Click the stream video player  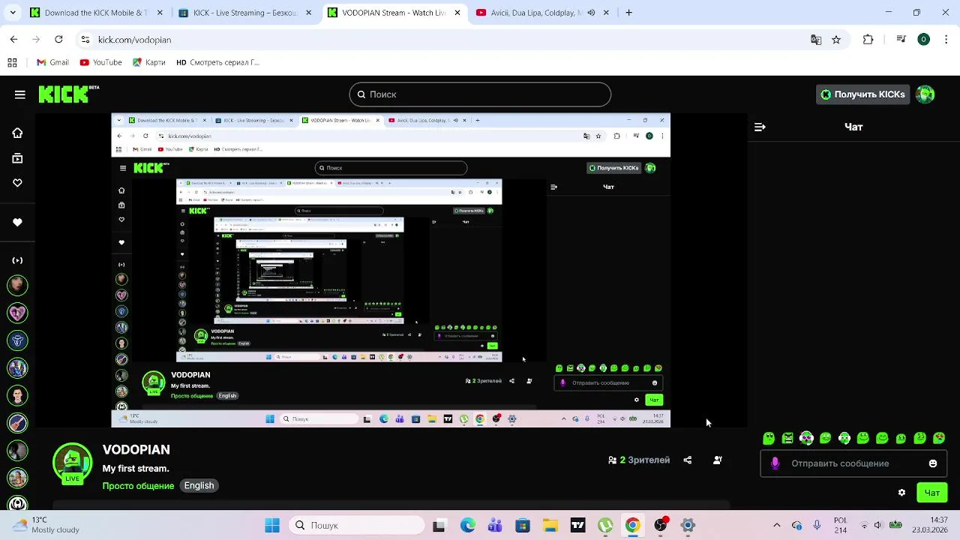[391, 271]
